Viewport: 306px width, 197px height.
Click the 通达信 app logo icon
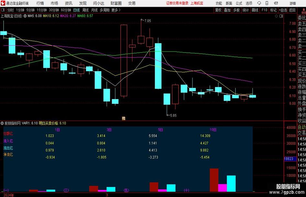pyautogui.click(x=3, y=3)
